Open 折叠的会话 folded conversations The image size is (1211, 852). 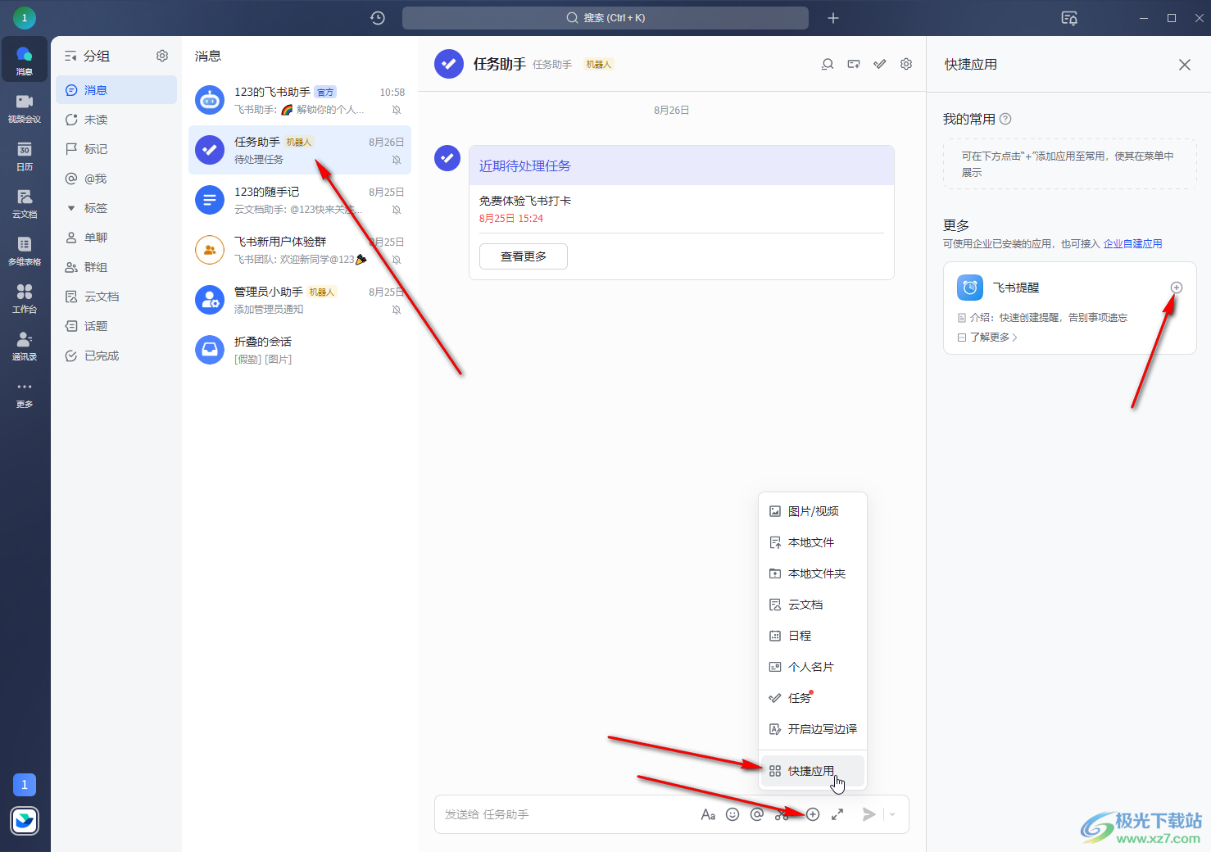click(300, 350)
